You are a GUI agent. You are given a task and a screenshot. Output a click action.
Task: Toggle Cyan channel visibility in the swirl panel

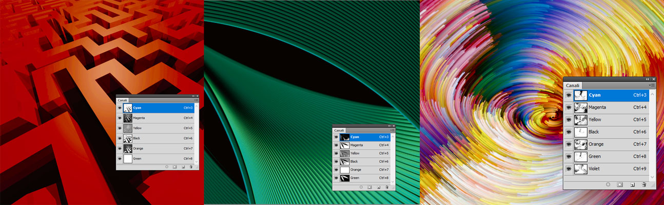click(569, 95)
